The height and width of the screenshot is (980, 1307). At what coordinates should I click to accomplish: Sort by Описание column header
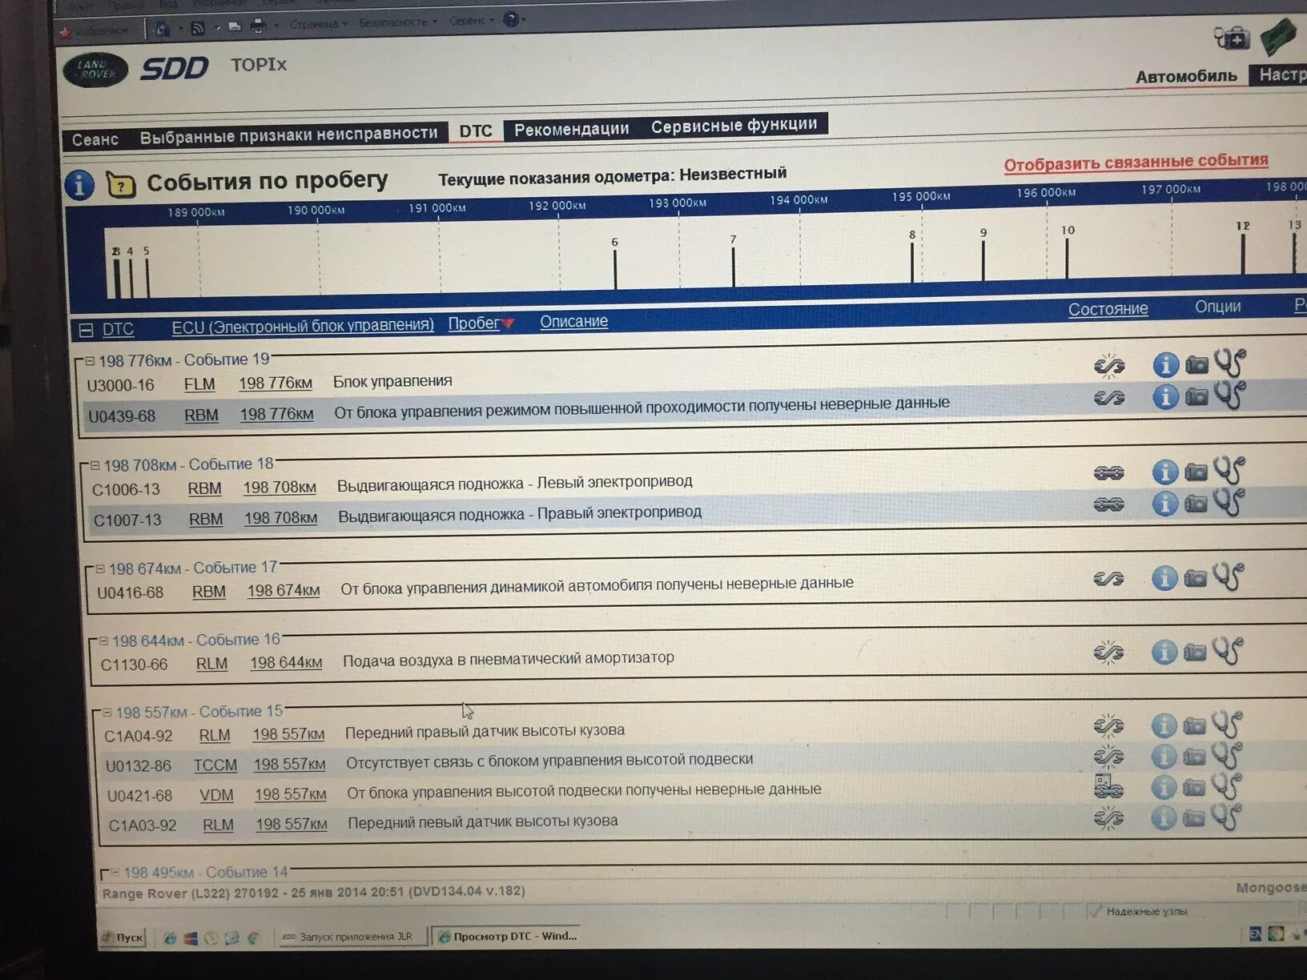click(573, 321)
